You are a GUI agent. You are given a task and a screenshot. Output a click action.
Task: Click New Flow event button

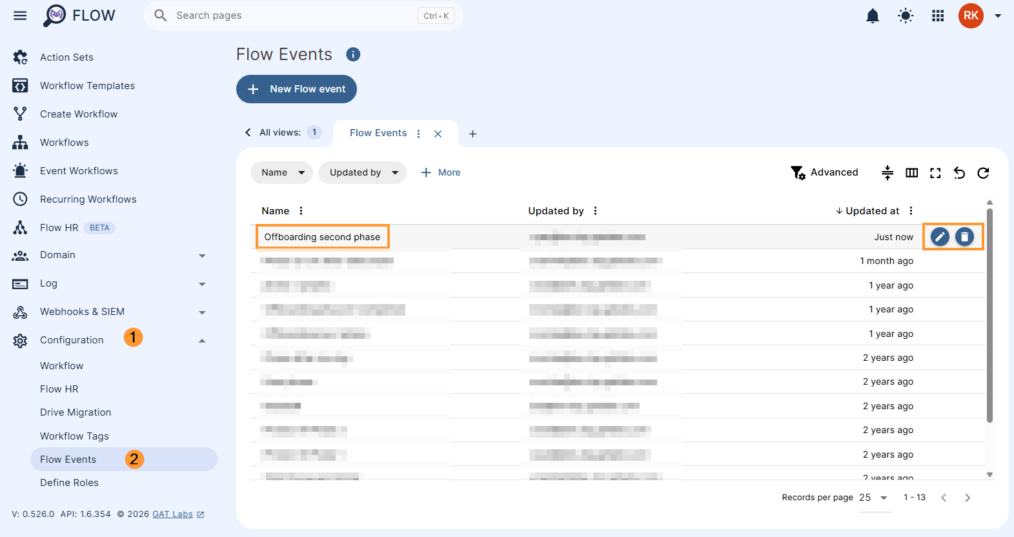[296, 89]
